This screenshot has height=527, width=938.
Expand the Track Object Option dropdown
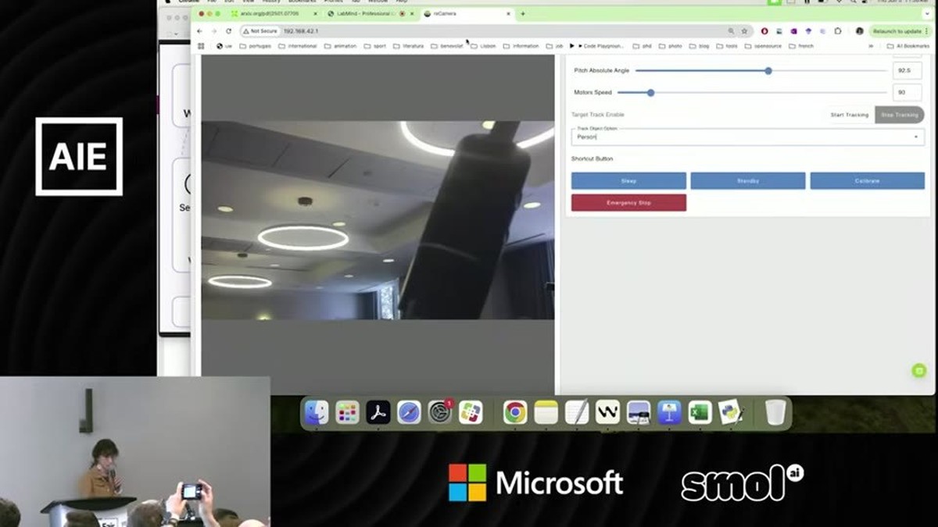(747, 137)
